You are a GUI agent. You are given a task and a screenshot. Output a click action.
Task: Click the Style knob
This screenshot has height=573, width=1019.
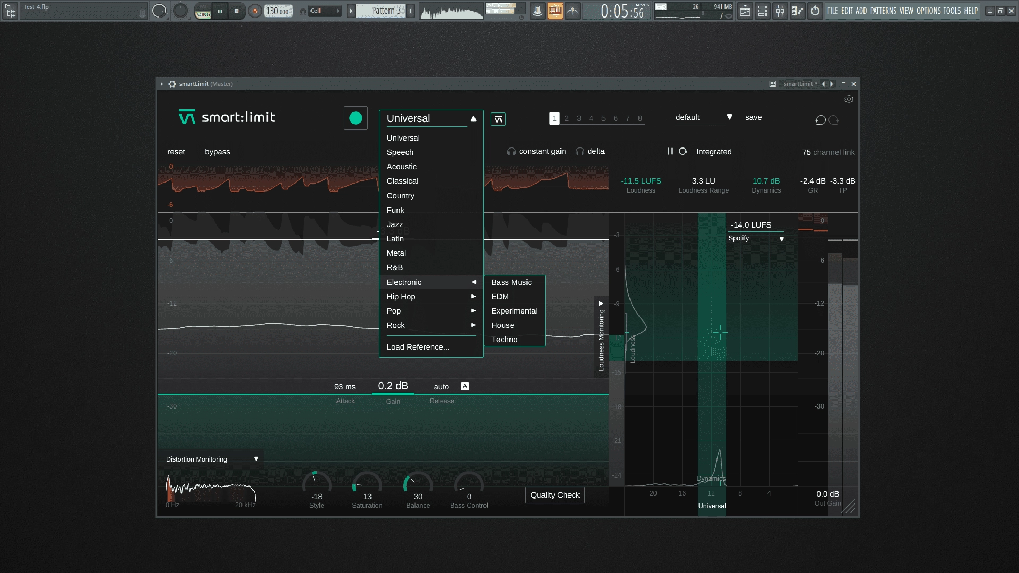click(317, 483)
